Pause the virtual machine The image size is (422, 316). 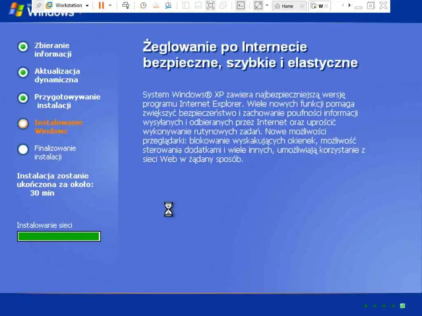[101, 5]
